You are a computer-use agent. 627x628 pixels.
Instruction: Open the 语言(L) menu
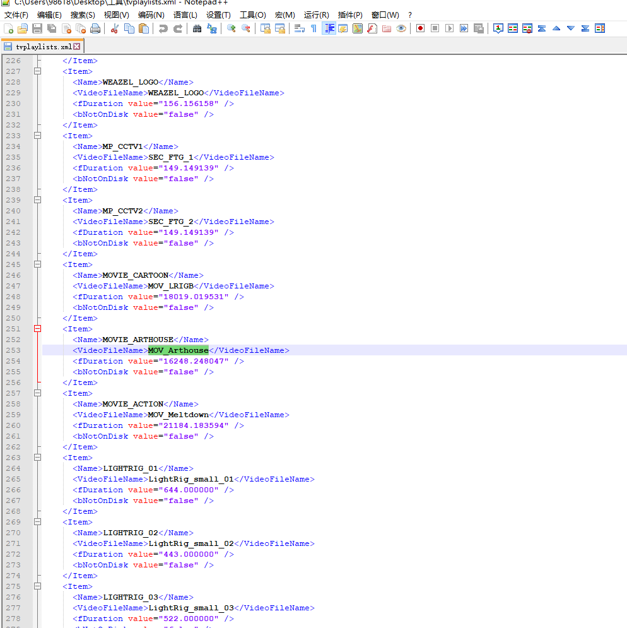pyautogui.click(x=185, y=15)
